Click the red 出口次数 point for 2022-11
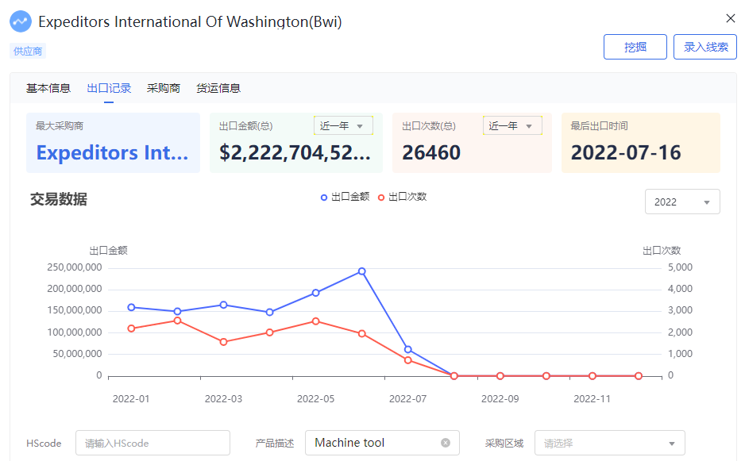 (x=593, y=376)
